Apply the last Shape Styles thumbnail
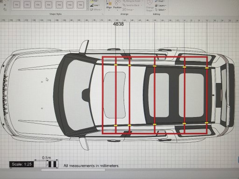 [x=80, y=5]
